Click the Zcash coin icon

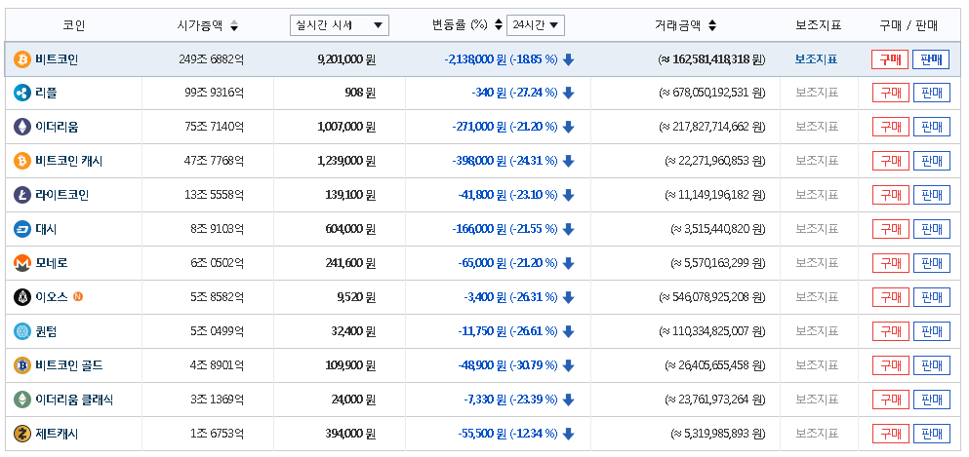(21, 434)
